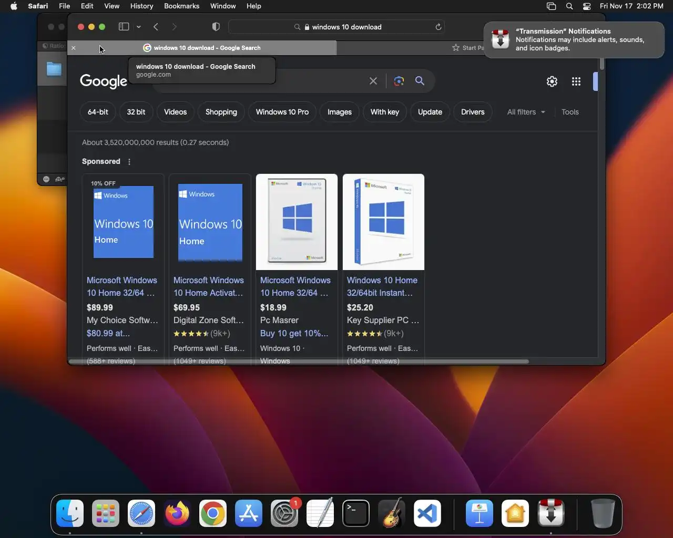Close the Google Search tab
The width and height of the screenshot is (673, 538).
coord(74,48)
